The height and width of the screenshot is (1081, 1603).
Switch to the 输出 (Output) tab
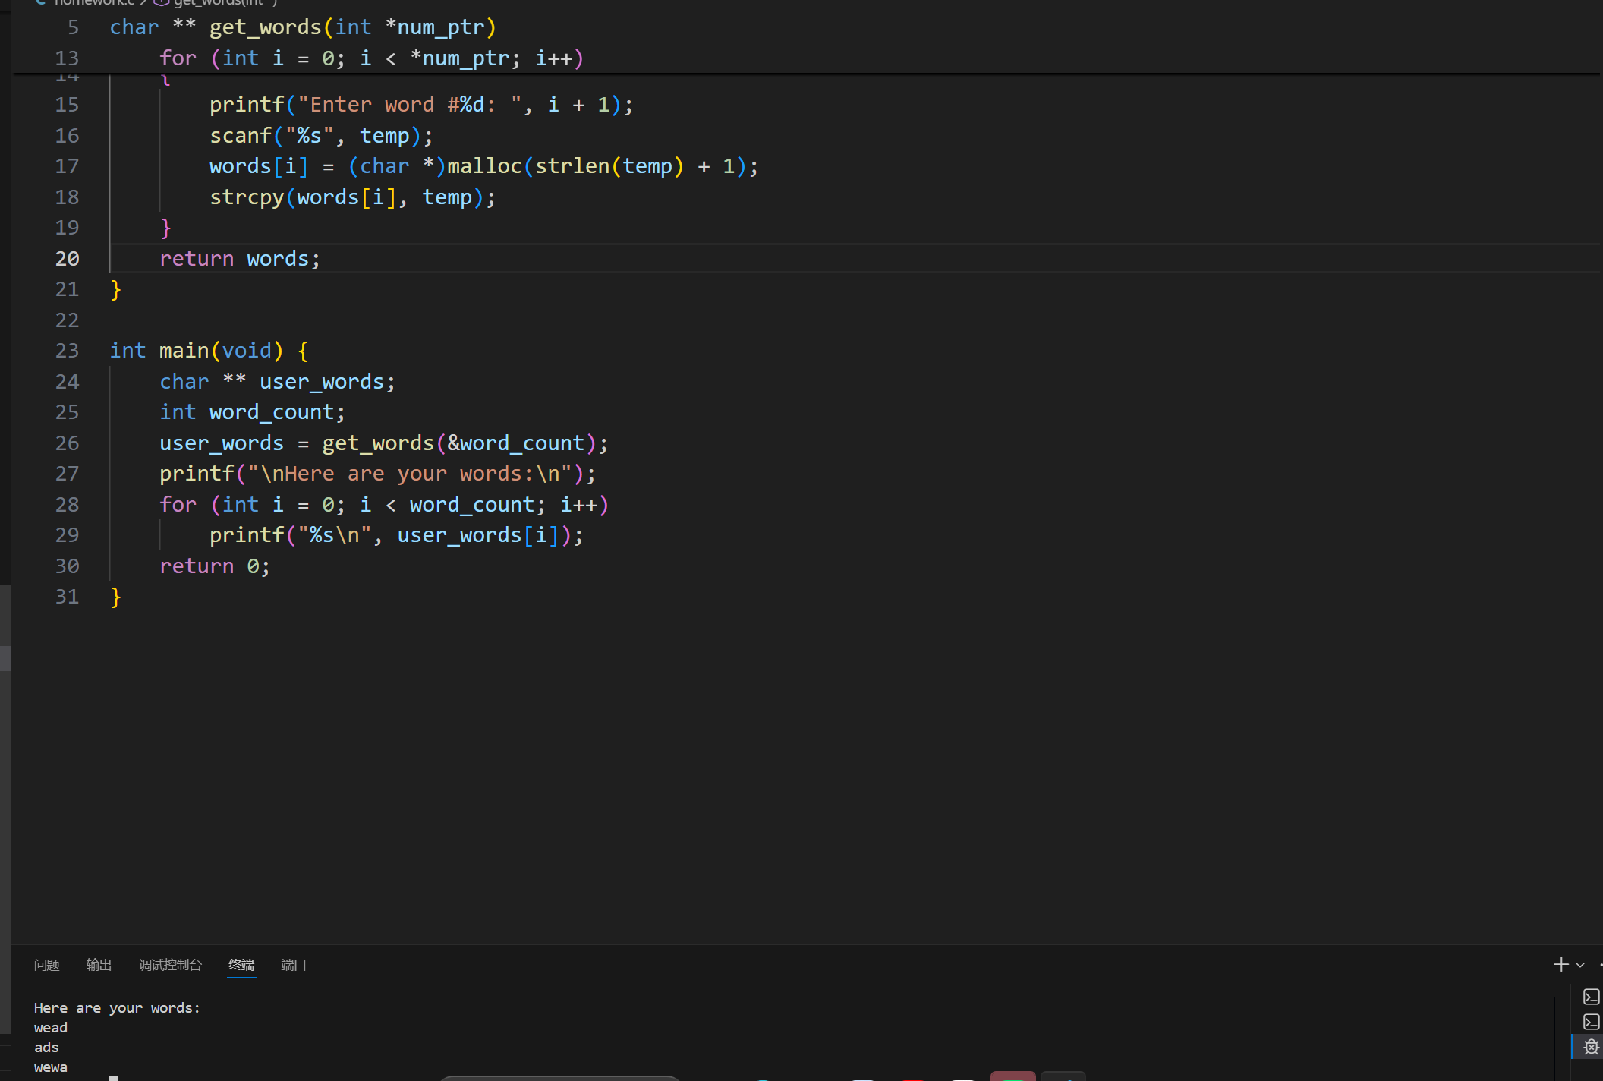coord(99,965)
